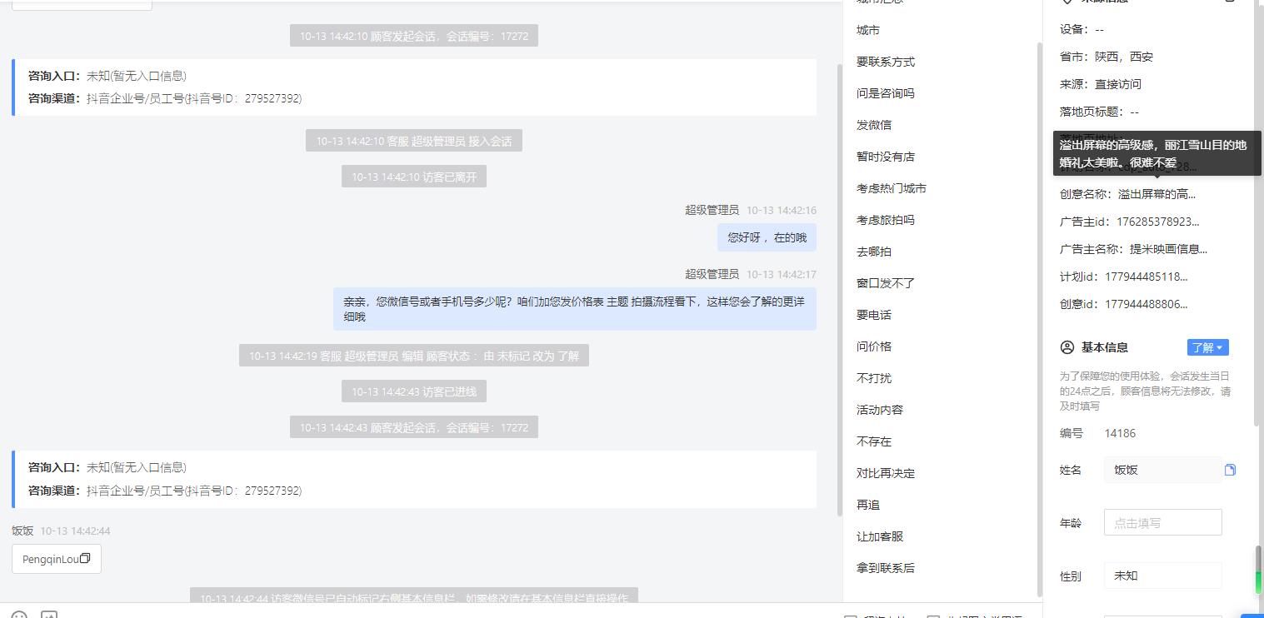The height and width of the screenshot is (618, 1264).
Task: Click the chat history scrollbar
Action: point(839,289)
